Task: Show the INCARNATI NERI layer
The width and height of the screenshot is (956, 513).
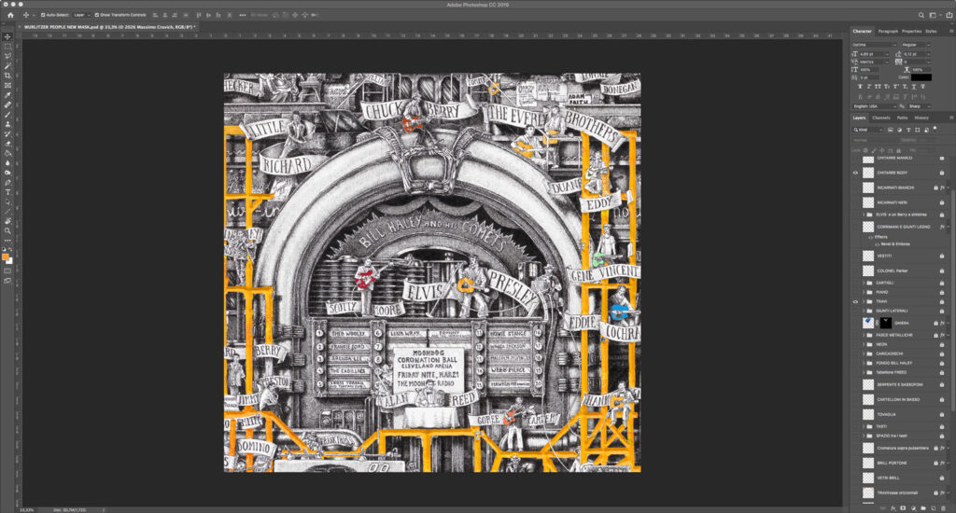Action: [x=855, y=202]
